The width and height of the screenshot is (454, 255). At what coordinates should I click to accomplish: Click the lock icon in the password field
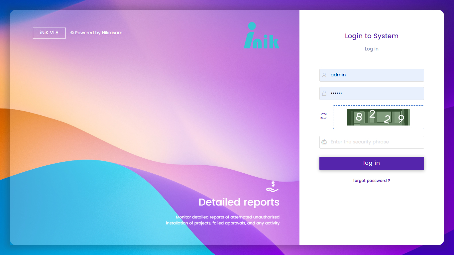click(x=324, y=93)
